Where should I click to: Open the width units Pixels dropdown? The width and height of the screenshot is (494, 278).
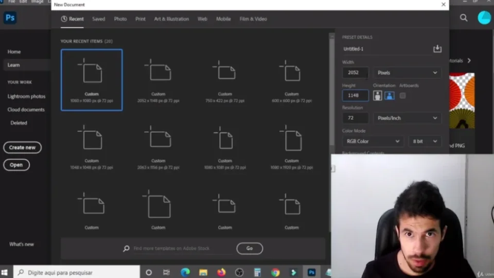click(407, 73)
